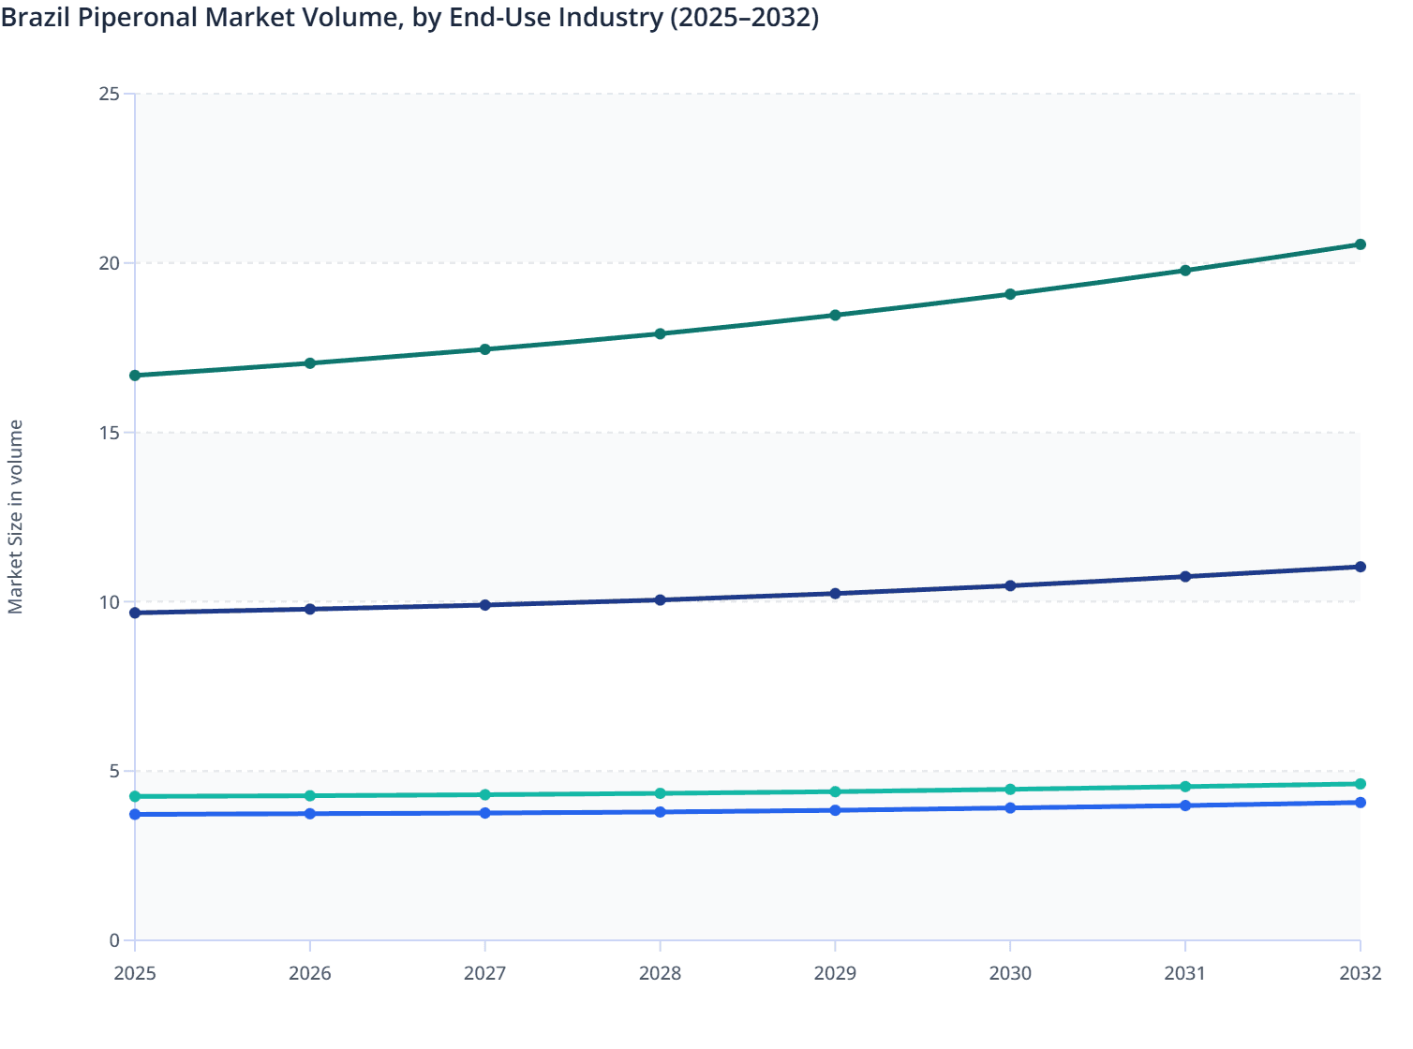Select the 2025 marker on the light green line

point(134,796)
